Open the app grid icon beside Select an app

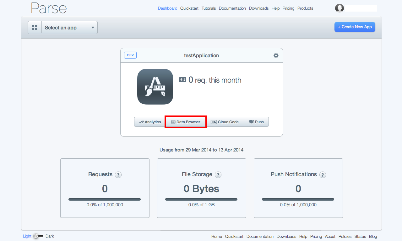pyautogui.click(x=35, y=28)
